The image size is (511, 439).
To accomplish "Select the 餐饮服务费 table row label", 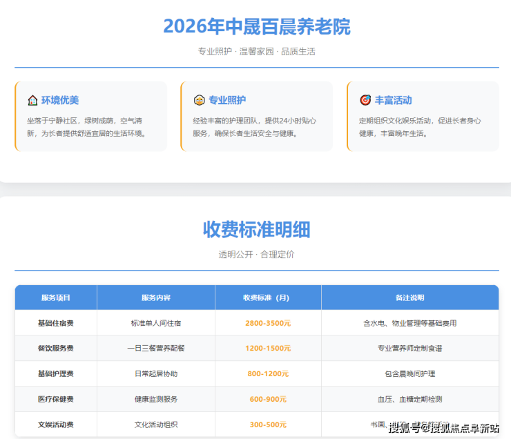I will coord(56,349).
